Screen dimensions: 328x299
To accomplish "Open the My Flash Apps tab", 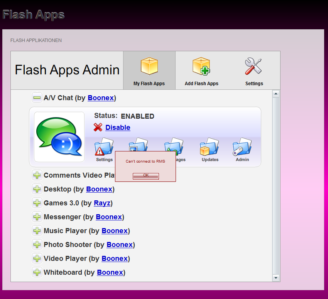I will [149, 71].
